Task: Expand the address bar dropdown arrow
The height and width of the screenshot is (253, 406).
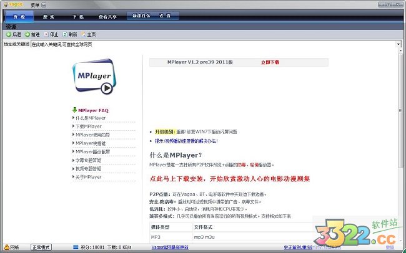Action: tap(399, 44)
